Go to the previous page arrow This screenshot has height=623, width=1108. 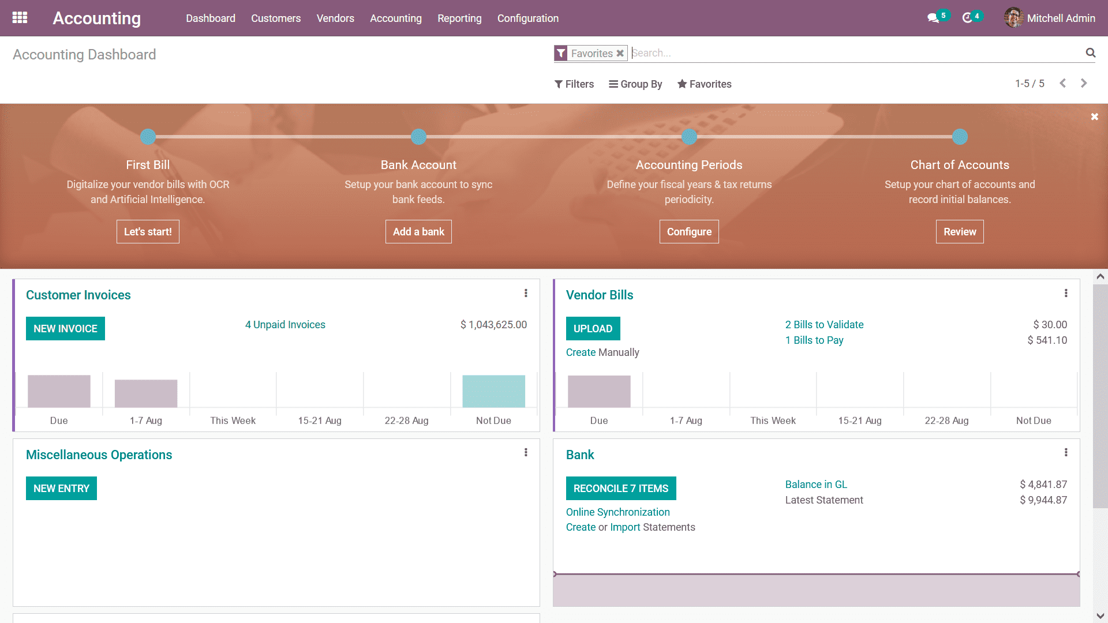[x=1062, y=84]
